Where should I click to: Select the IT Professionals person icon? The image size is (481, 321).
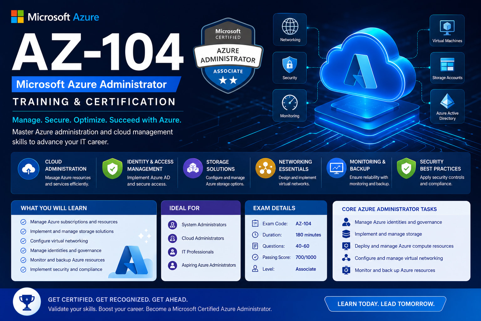pyautogui.click(x=173, y=252)
